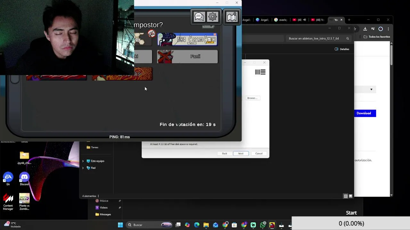Viewport: 410px width, 230px height.
Task: Cancel the Ableton installer
Action: (259, 154)
